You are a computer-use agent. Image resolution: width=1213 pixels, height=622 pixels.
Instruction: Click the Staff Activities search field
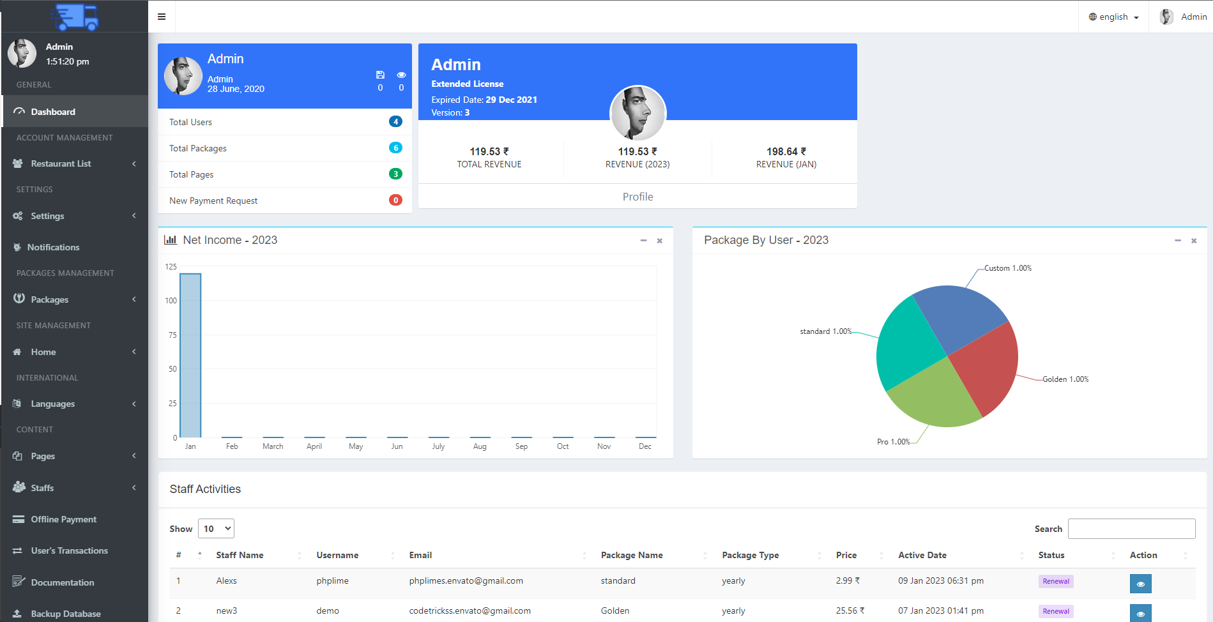click(1131, 529)
